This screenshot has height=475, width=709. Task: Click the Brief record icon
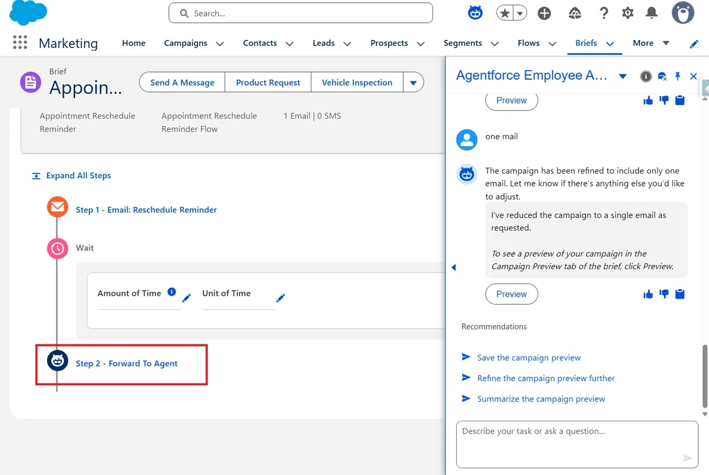(x=31, y=83)
